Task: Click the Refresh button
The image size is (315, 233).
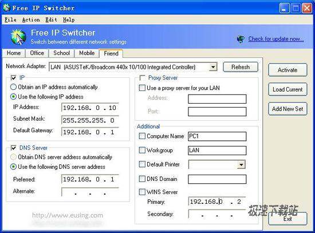Action: tap(241, 67)
